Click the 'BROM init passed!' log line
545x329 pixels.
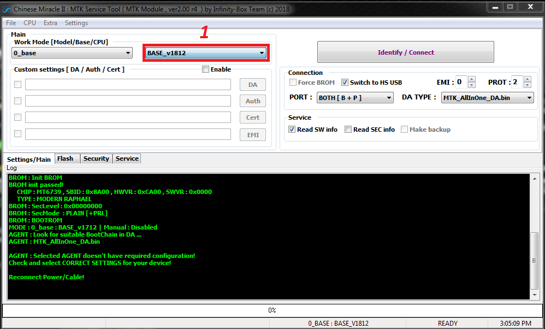(36, 185)
